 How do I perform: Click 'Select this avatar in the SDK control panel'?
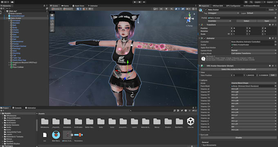[x=239, y=69]
